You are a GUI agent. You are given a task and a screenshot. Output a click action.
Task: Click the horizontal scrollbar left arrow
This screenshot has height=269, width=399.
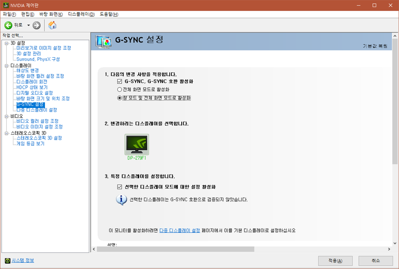click(94, 249)
